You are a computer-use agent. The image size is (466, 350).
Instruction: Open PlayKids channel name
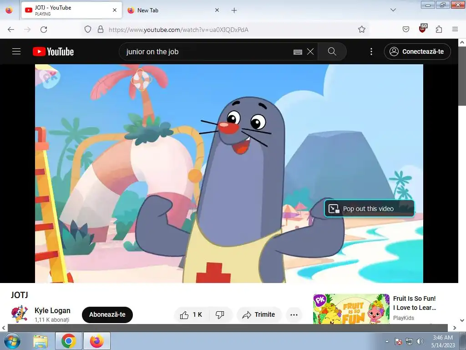[x=404, y=318]
